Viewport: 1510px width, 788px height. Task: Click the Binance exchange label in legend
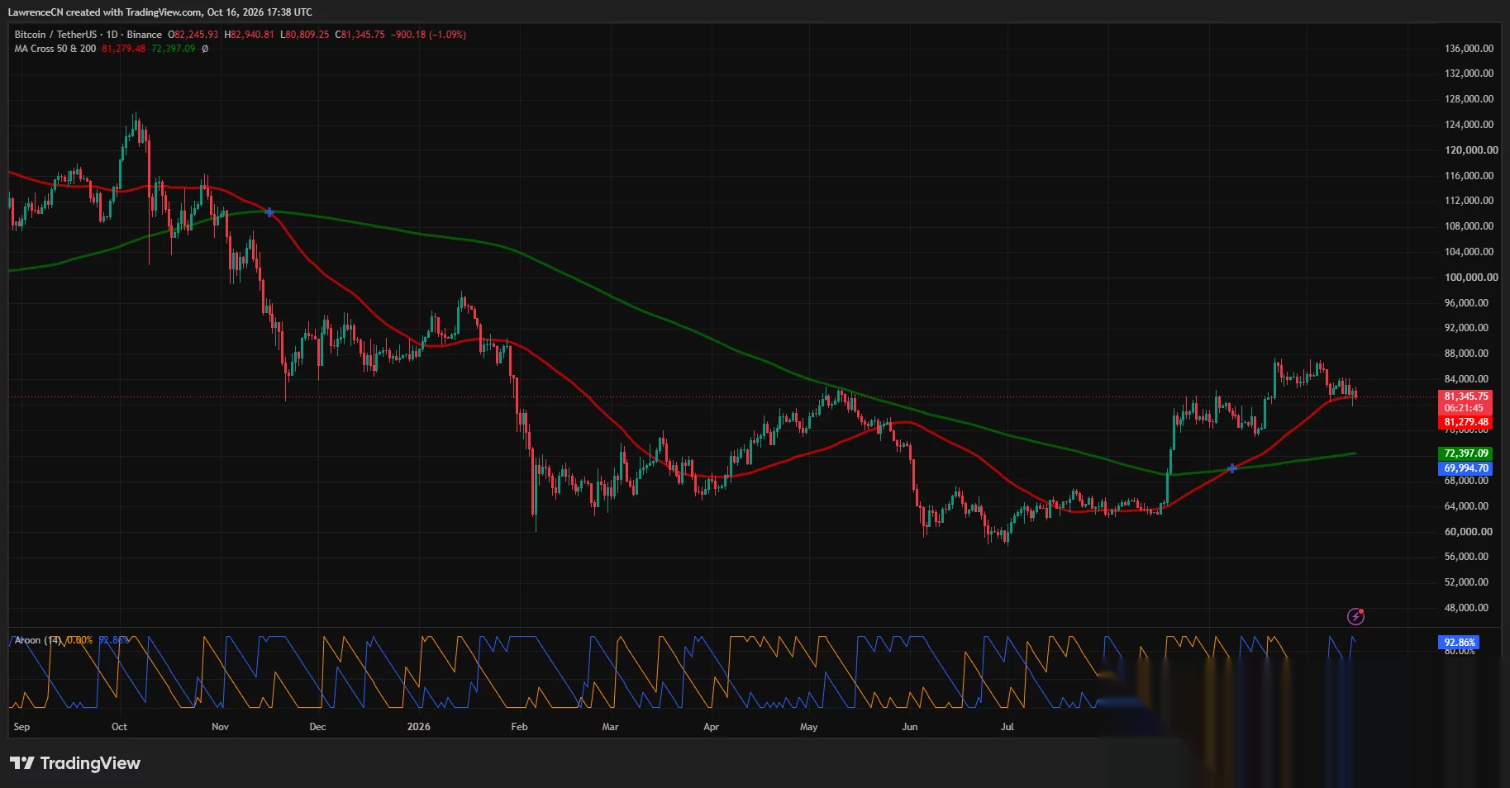145,35
